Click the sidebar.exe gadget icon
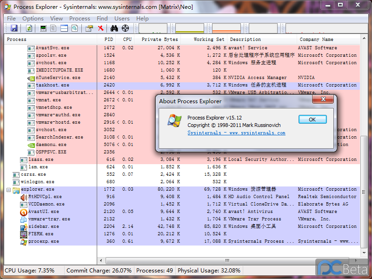Screen dimensions: 372x279 [24, 227]
